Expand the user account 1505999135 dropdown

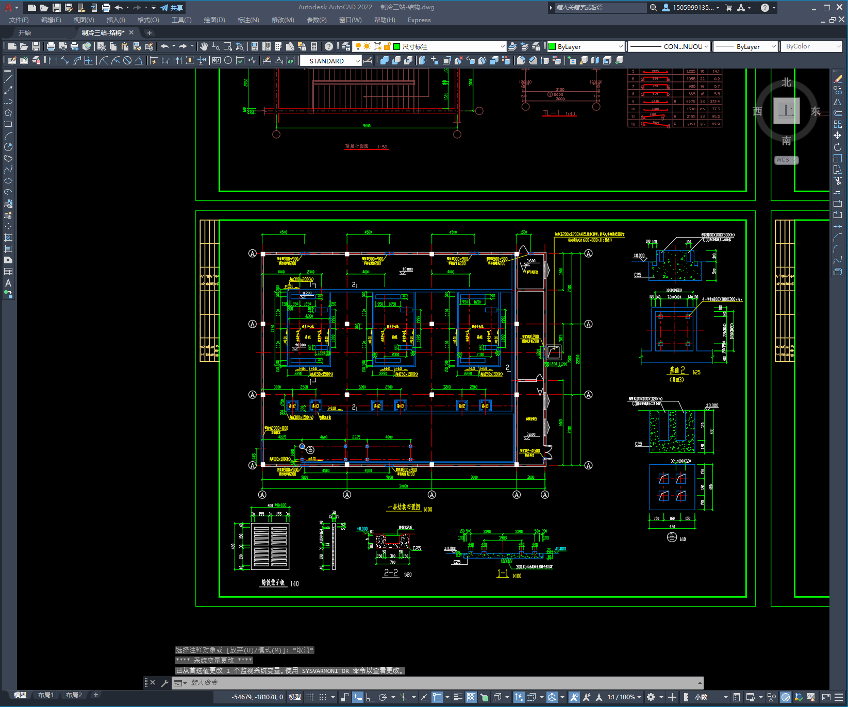[x=691, y=8]
